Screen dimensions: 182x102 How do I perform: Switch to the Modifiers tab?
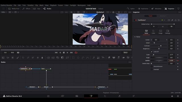tap(163, 16)
